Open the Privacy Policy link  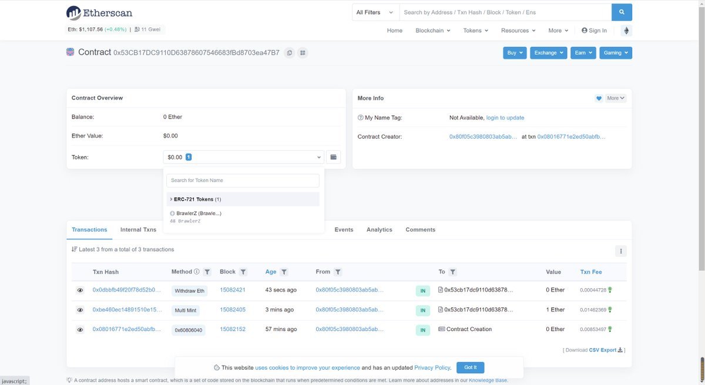click(432, 368)
